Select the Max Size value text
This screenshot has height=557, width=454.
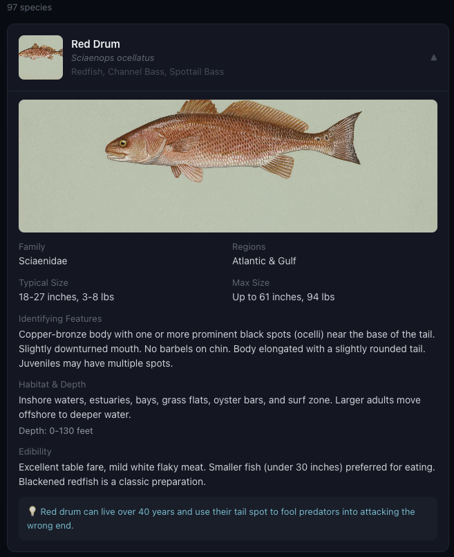283,297
